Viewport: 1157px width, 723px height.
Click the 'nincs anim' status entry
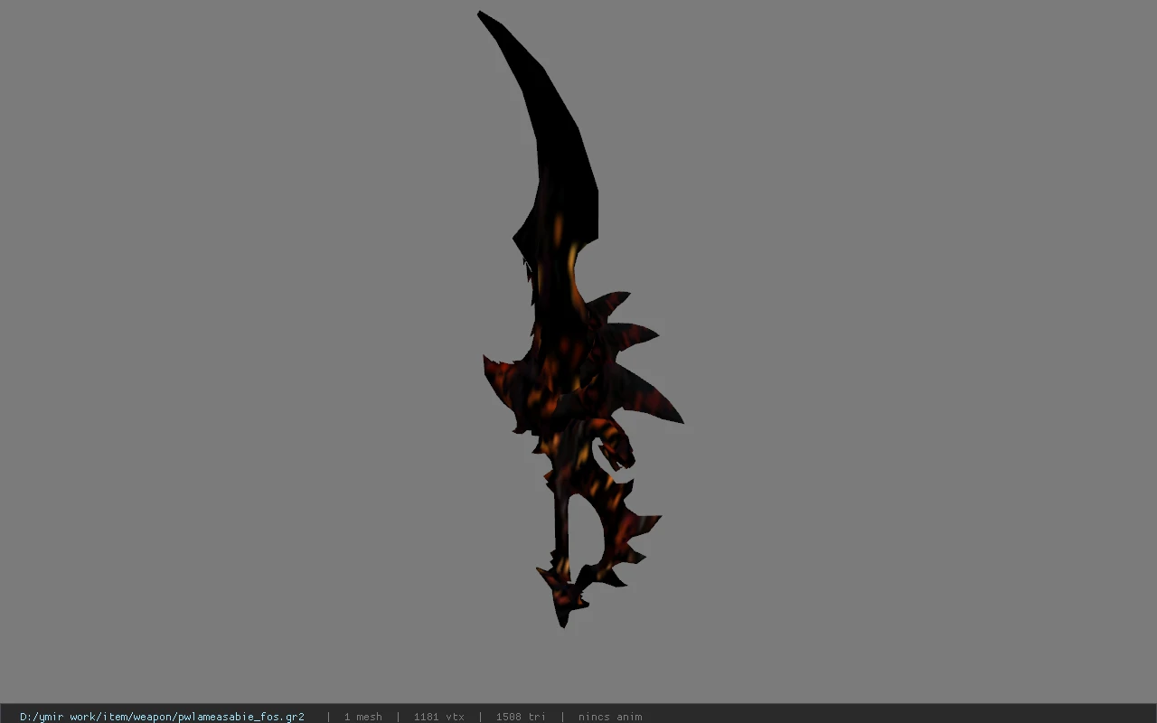click(610, 717)
